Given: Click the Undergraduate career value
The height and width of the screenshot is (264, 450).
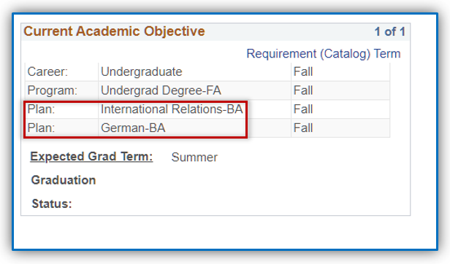Looking at the screenshot, I should [x=142, y=71].
